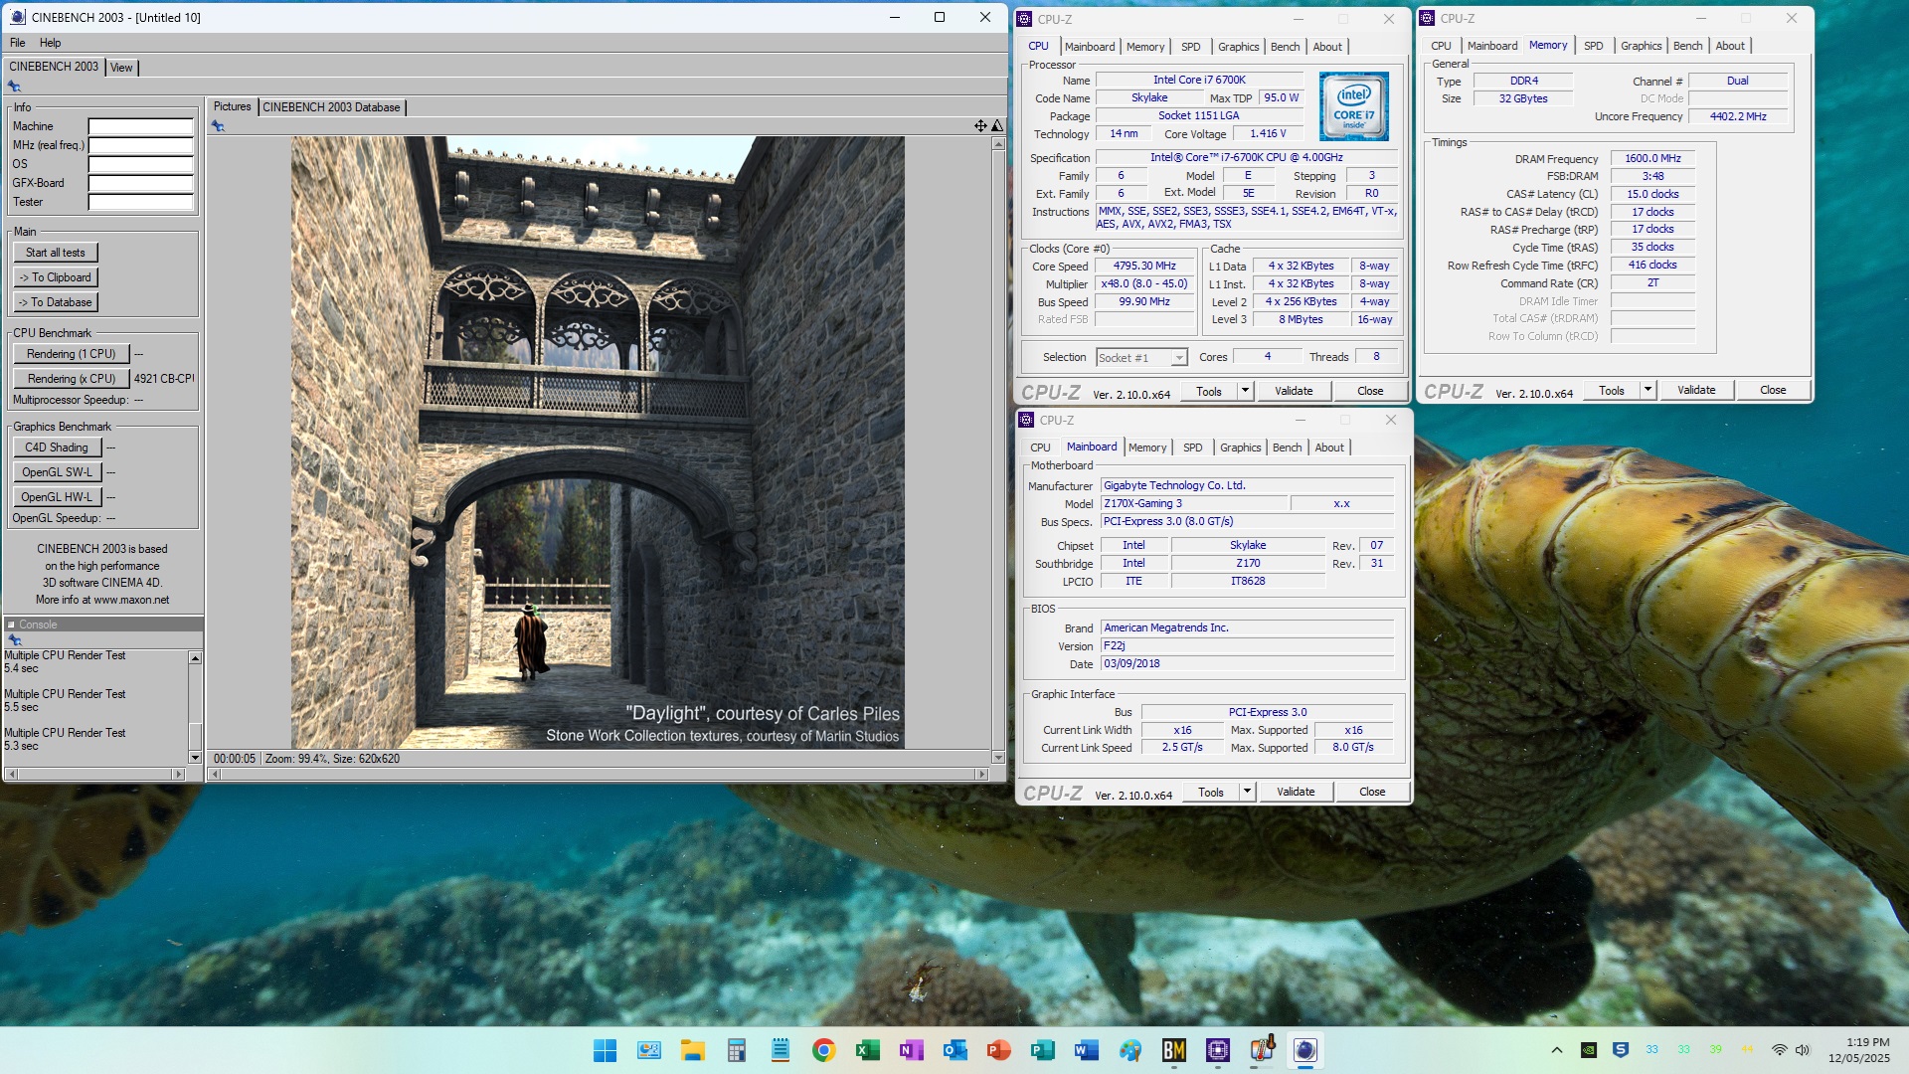Open Paint from the taskbar
The height and width of the screenshot is (1074, 1909).
(1129, 1050)
